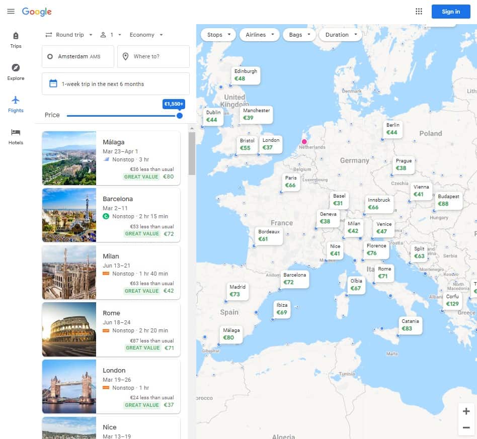This screenshot has width=477, height=439.
Task: Select Manchester €39 on the map
Action: click(x=256, y=114)
